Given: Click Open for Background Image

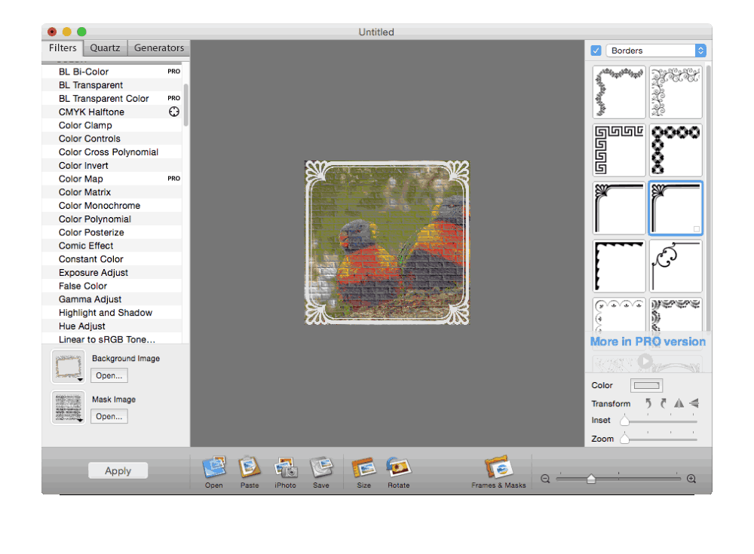Looking at the screenshot, I should 109,375.
